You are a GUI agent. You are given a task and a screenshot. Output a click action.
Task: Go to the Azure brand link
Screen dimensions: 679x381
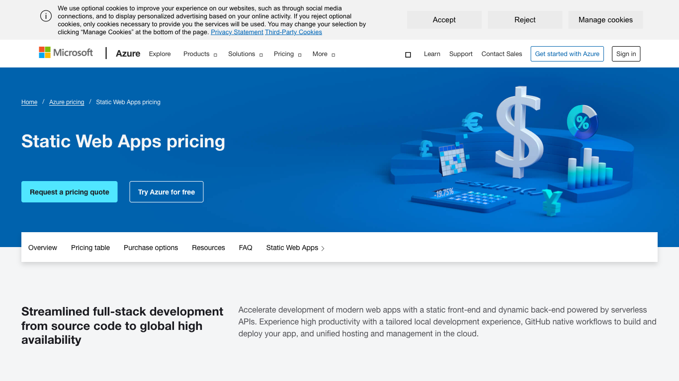[x=128, y=54]
